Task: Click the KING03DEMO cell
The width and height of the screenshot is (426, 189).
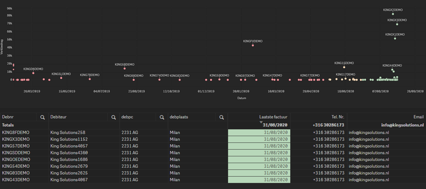Action: [24, 173]
